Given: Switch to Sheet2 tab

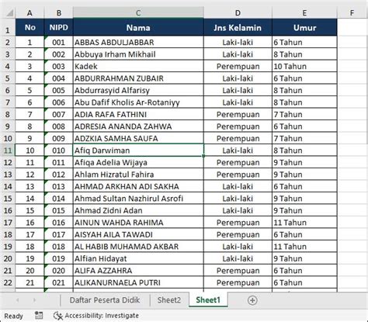Looking at the screenshot, I should 169,300.
